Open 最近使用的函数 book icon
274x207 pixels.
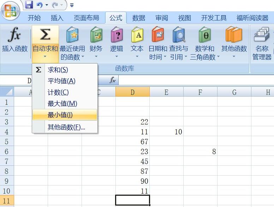tap(72, 35)
